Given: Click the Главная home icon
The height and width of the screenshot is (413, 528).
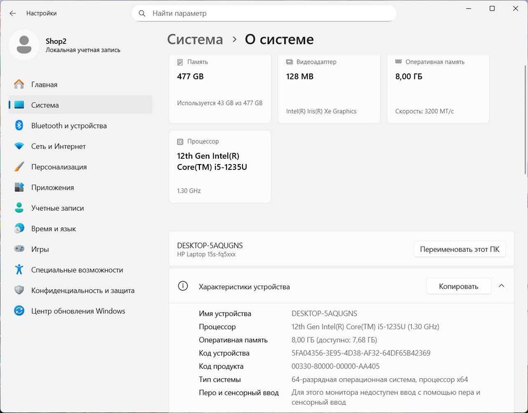Looking at the screenshot, I should [19, 84].
